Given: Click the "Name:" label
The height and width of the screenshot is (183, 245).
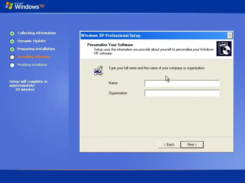Looking at the screenshot, I should [x=113, y=83].
